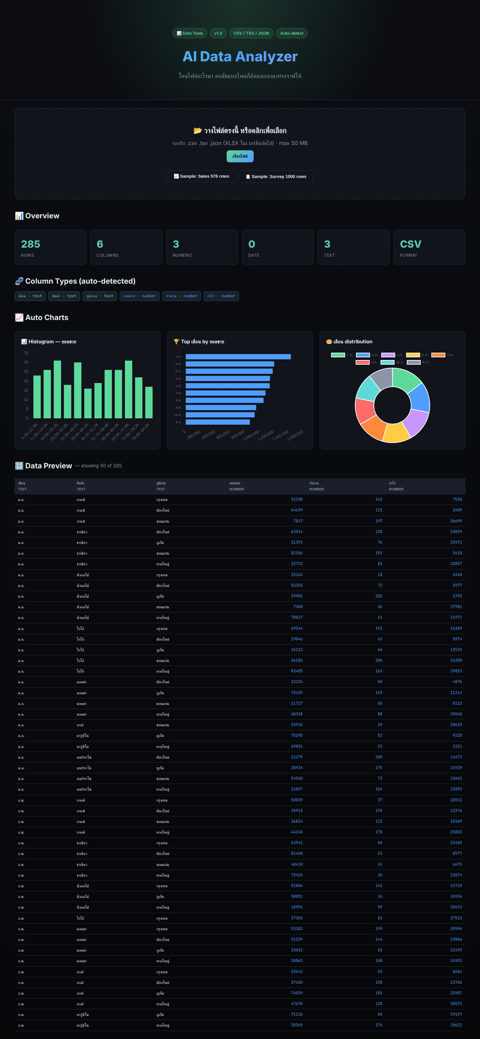Load the Sample: Survey 1000 rows dataset
The width and height of the screenshot is (480, 1039).
coord(276,177)
